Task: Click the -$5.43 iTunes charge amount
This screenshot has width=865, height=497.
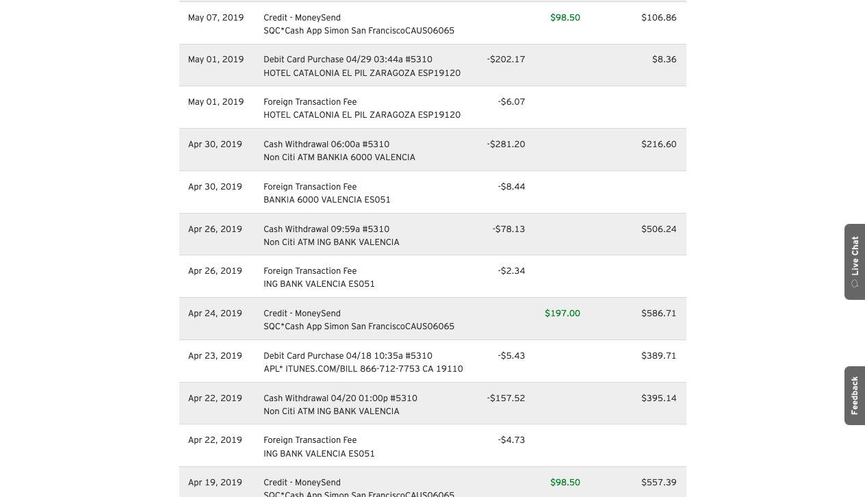Action: tap(511, 356)
